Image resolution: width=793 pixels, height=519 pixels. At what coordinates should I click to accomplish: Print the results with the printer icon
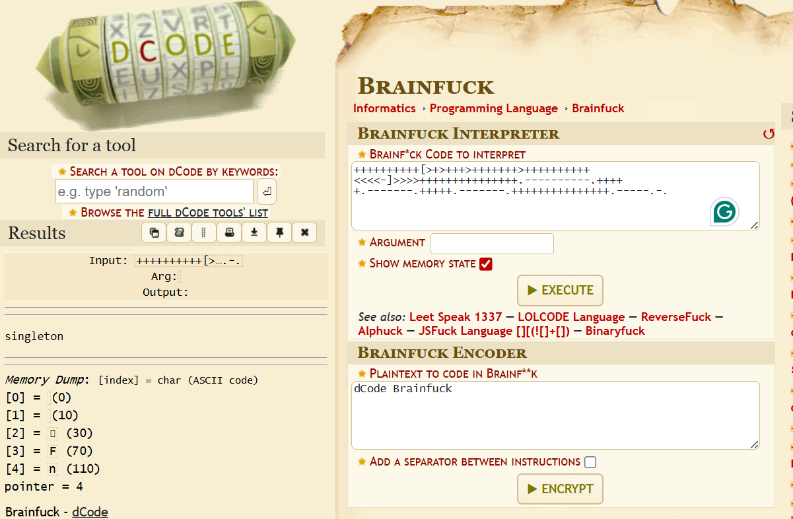click(229, 233)
